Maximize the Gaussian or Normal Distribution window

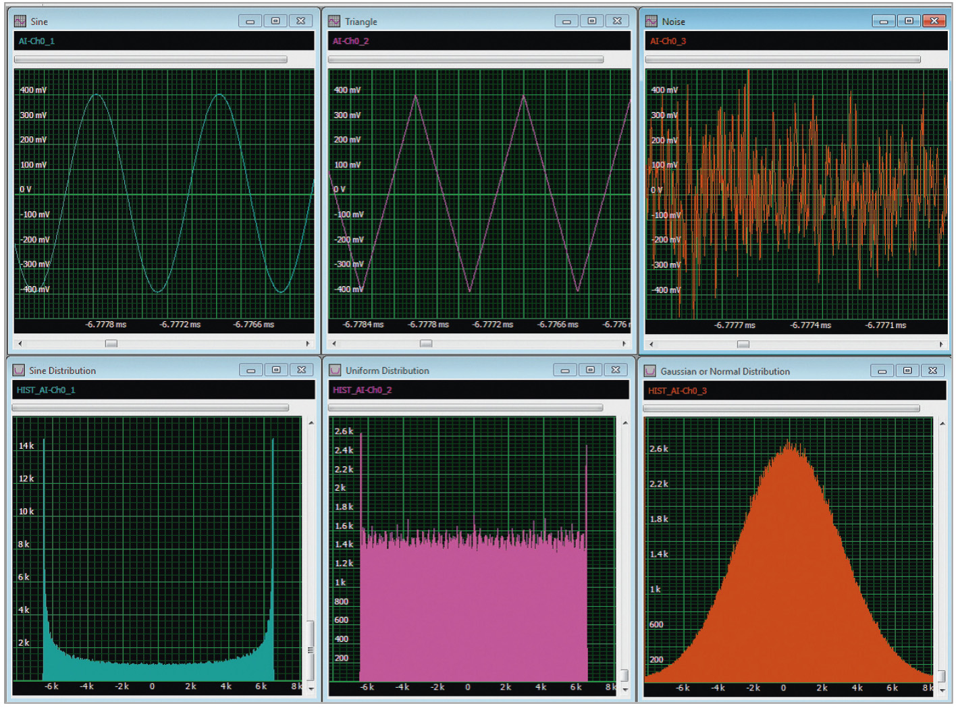point(907,371)
